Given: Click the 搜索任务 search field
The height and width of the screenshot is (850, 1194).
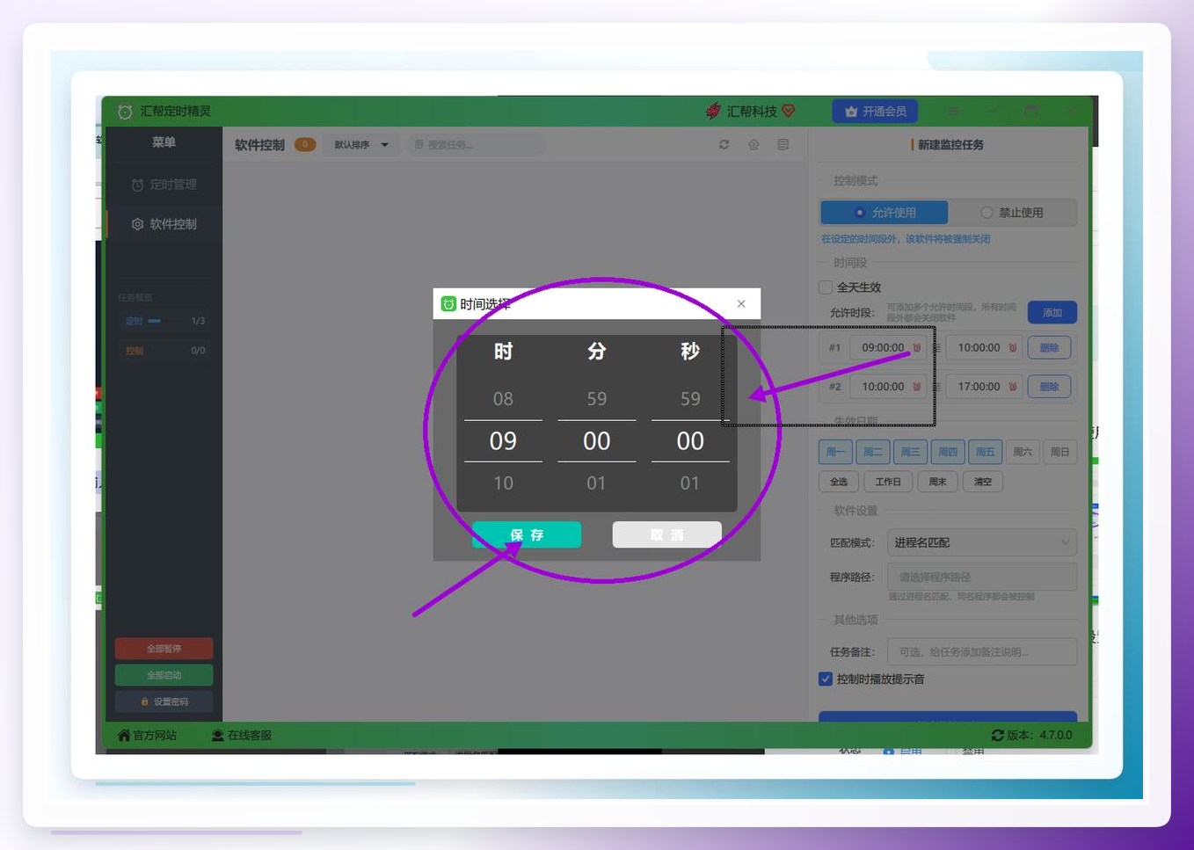Looking at the screenshot, I should pyautogui.click(x=476, y=144).
